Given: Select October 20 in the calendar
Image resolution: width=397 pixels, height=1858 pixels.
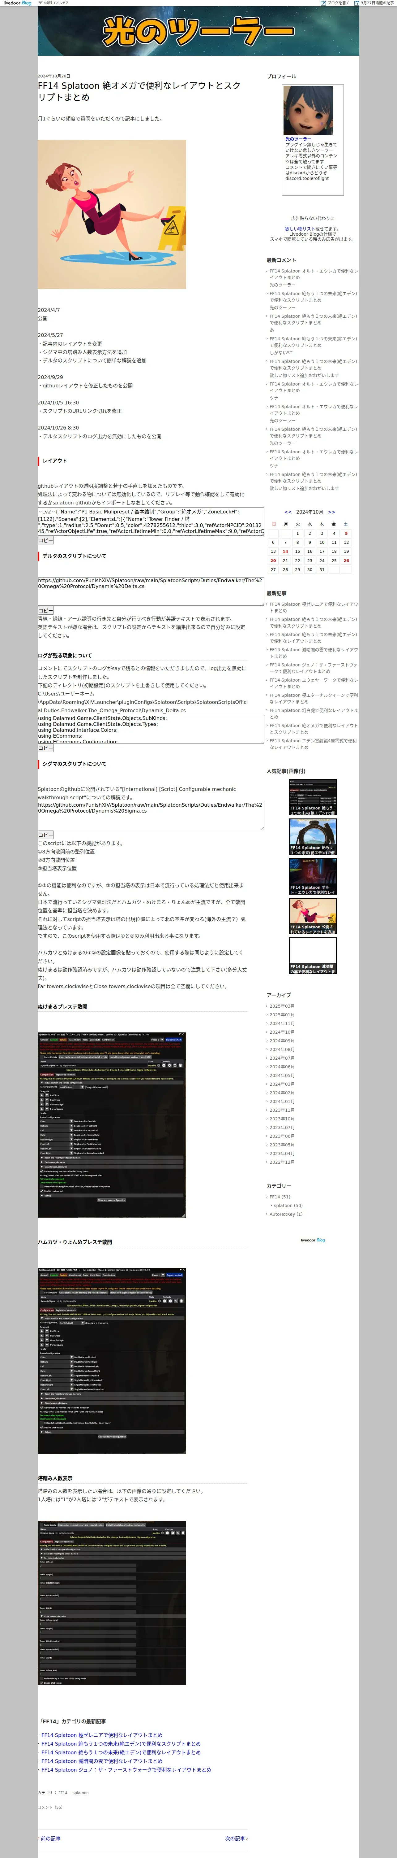Looking at the screenshot, I should [273, 560].
